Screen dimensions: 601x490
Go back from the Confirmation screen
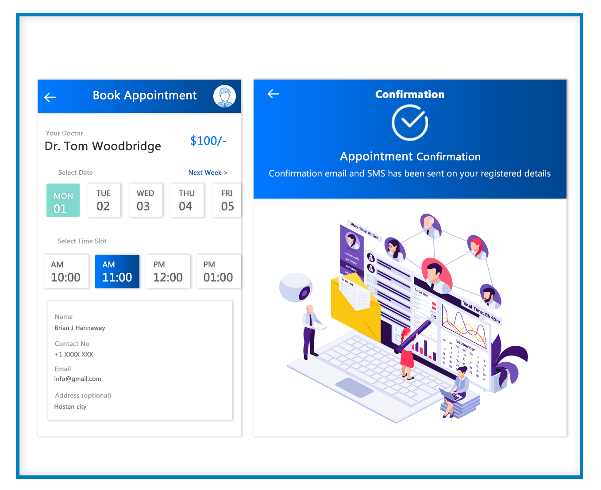[x=274, y=94]
